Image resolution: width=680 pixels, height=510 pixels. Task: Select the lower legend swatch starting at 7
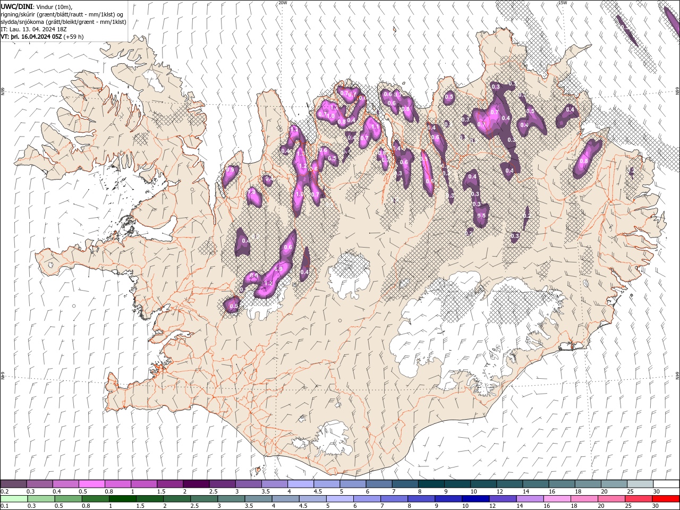(x=394, y=498)
